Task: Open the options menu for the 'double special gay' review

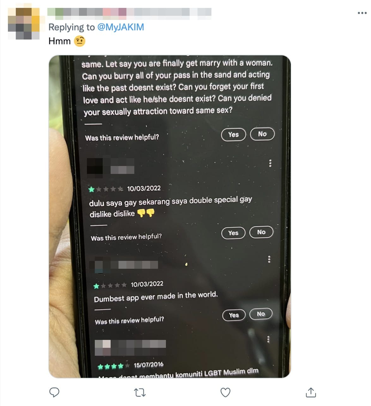Action: (x=270, y=163)
